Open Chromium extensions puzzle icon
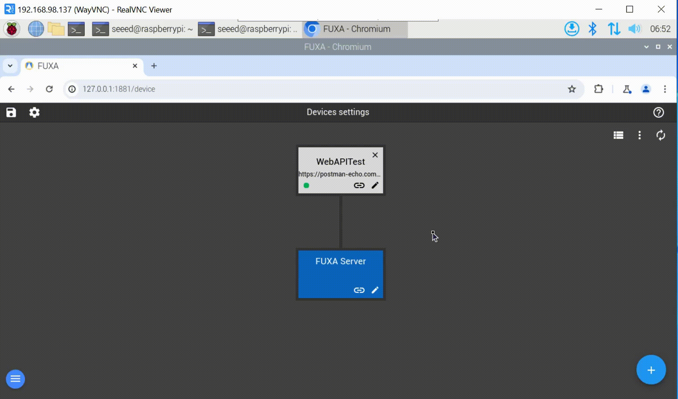678x399 pixels. click(598, 89)
